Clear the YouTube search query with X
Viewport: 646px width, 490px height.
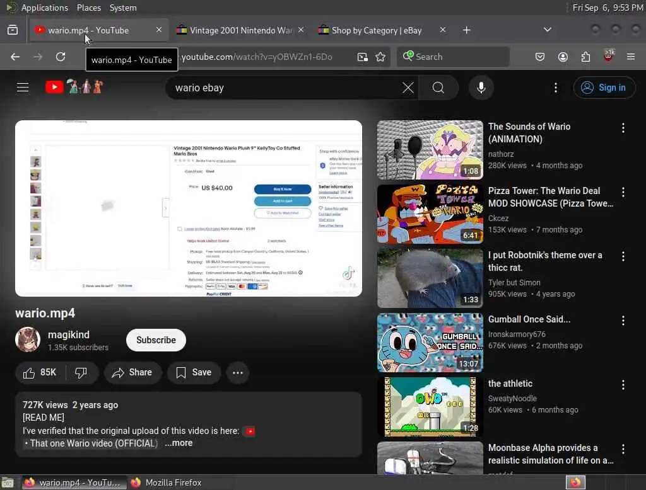[408, 88]
